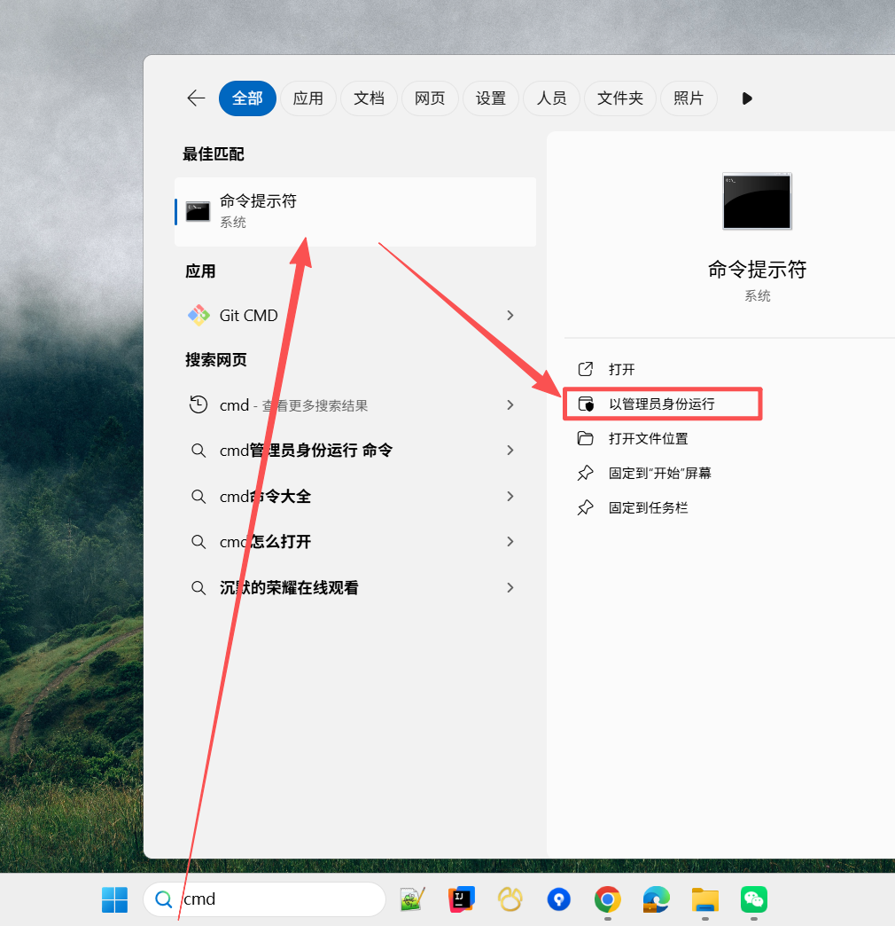Click search icon beside cmd命令大全
This screenshot has height=926, width=895.
pos(198,497)
